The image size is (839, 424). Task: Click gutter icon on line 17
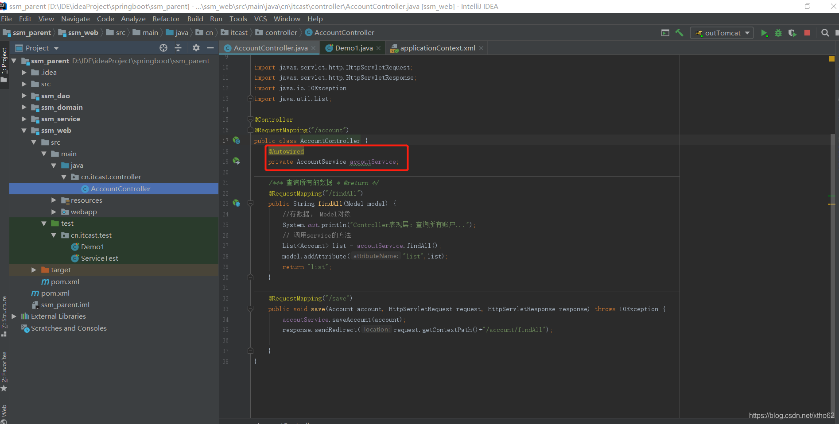pyautogui.click(x=237, y=140)
